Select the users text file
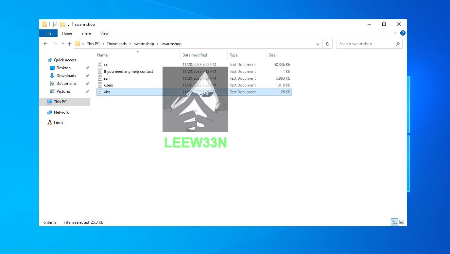Viewport: 450px width, 254px height. coord(108,85)
